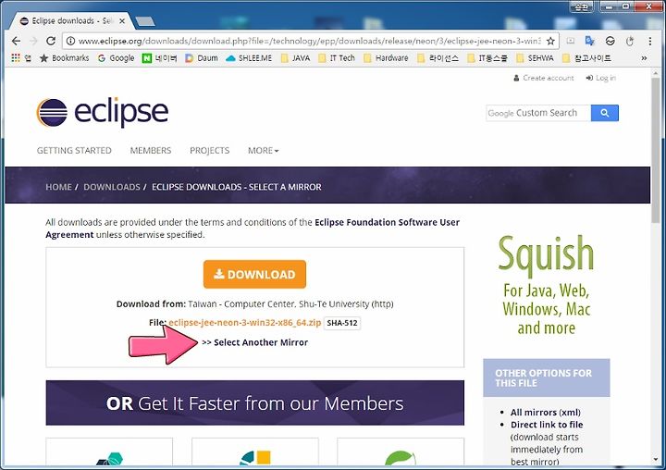Click the SHA-512 button
The image size is (666, 470).
coord(342,323)
